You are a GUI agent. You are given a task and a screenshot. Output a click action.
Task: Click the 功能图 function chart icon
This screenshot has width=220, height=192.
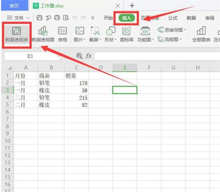tap(145, 31)
